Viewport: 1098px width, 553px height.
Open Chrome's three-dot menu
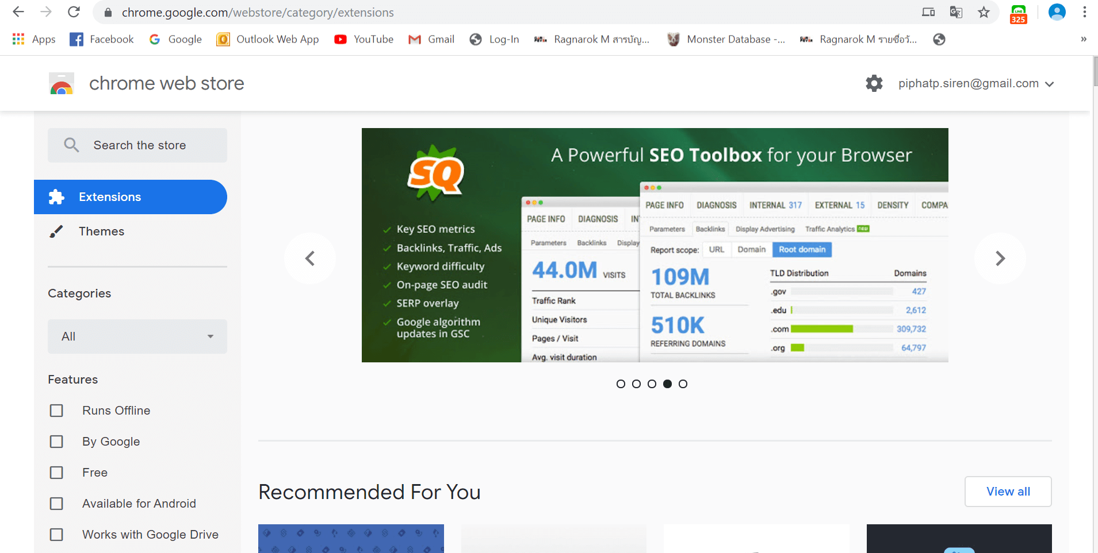tap(1085, 12)
